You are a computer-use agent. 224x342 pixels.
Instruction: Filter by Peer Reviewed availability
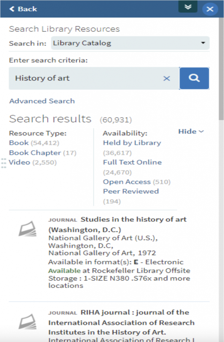pyautogui.click(x=131, y=191)
